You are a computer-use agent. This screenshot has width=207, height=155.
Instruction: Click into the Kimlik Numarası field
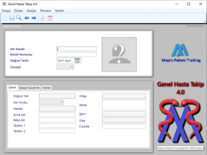[77, 54]
